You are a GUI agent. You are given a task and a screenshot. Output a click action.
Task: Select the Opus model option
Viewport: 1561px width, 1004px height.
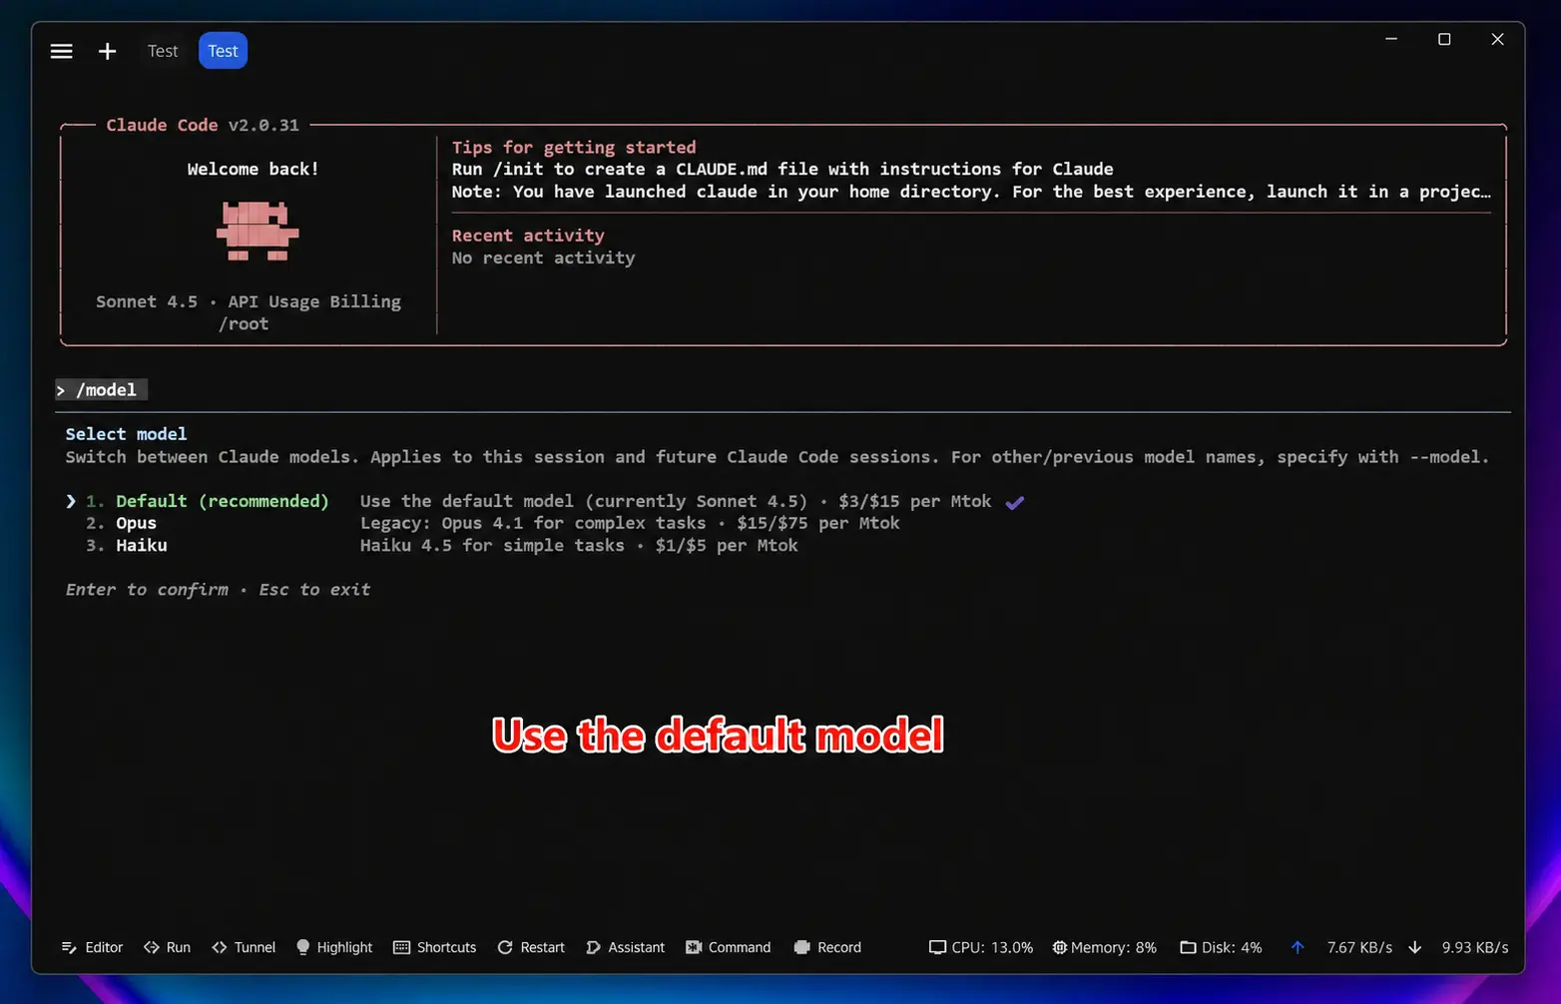tap(136, 523)
